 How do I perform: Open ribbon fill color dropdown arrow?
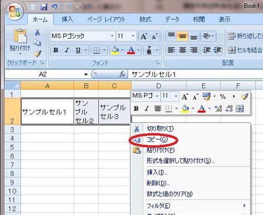pos(122,50)
